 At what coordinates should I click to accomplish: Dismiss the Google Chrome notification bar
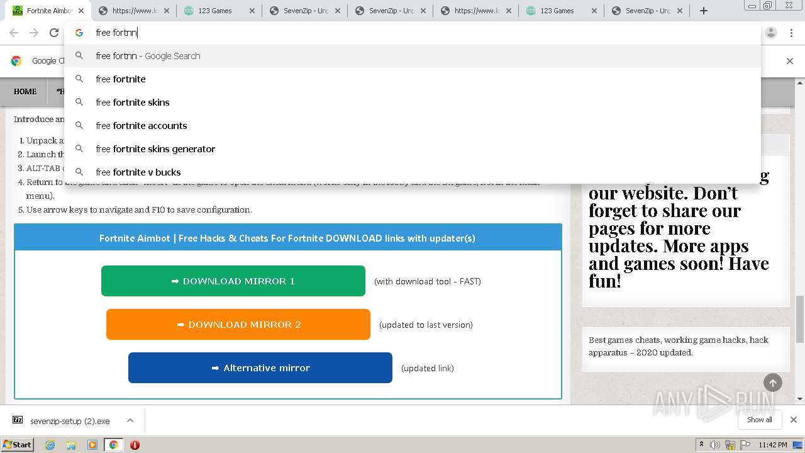click(x=790, y=61)
